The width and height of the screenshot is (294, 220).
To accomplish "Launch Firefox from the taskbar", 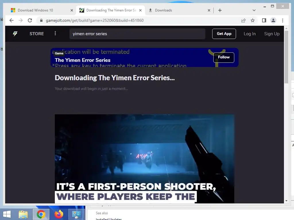I will pos(59,214).
